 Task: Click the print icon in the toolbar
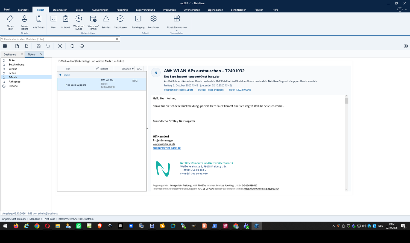[82, 46]
